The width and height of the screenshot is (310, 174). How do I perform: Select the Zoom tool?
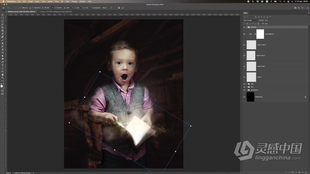point(2,78)
